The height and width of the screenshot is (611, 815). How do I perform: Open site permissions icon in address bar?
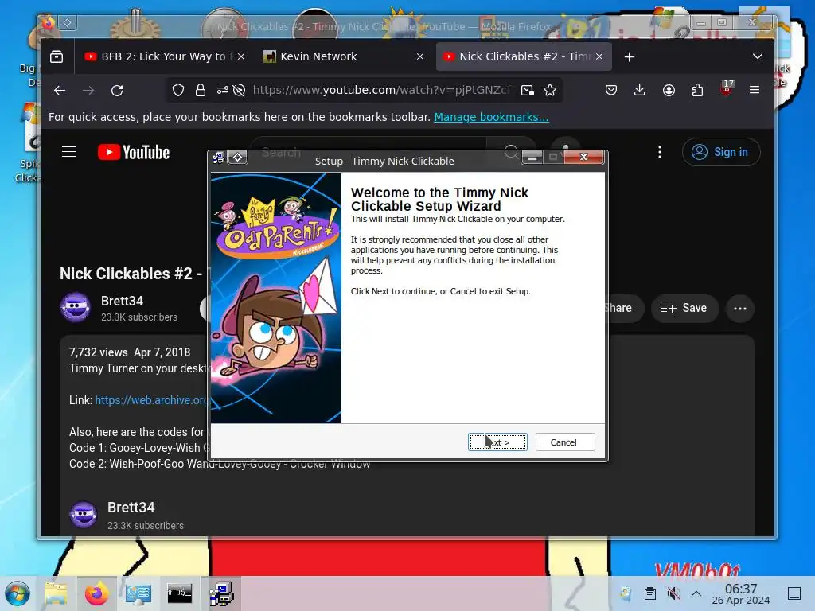coord(223,91)
